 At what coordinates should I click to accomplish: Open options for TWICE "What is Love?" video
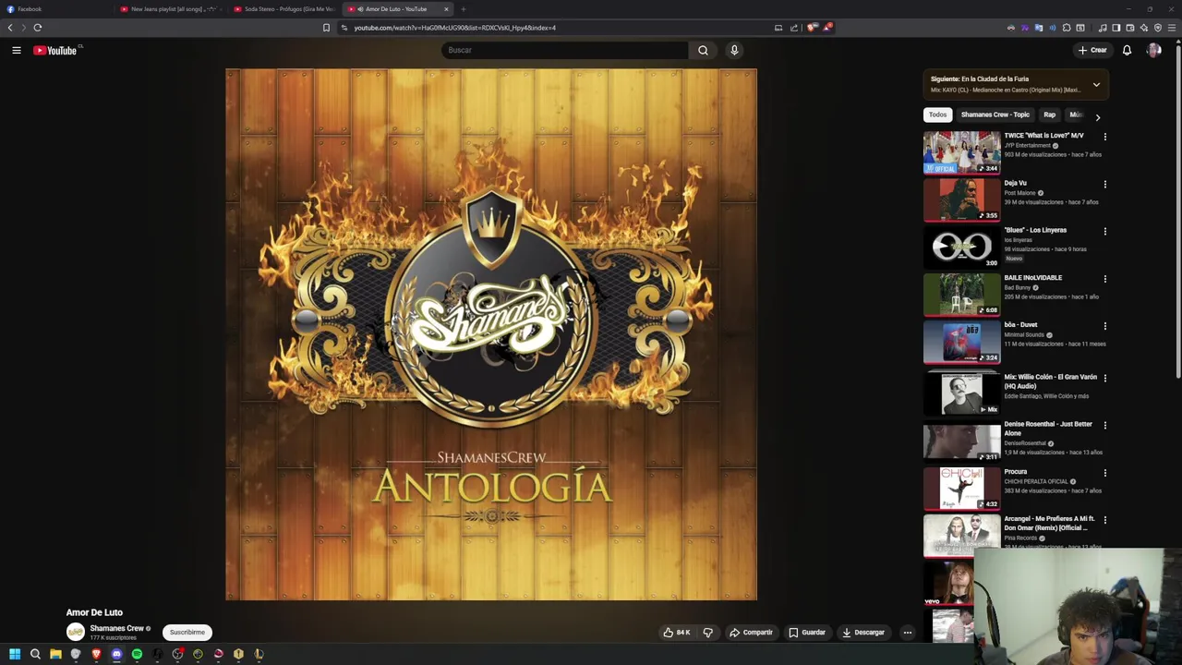(x=1104, y=137)
